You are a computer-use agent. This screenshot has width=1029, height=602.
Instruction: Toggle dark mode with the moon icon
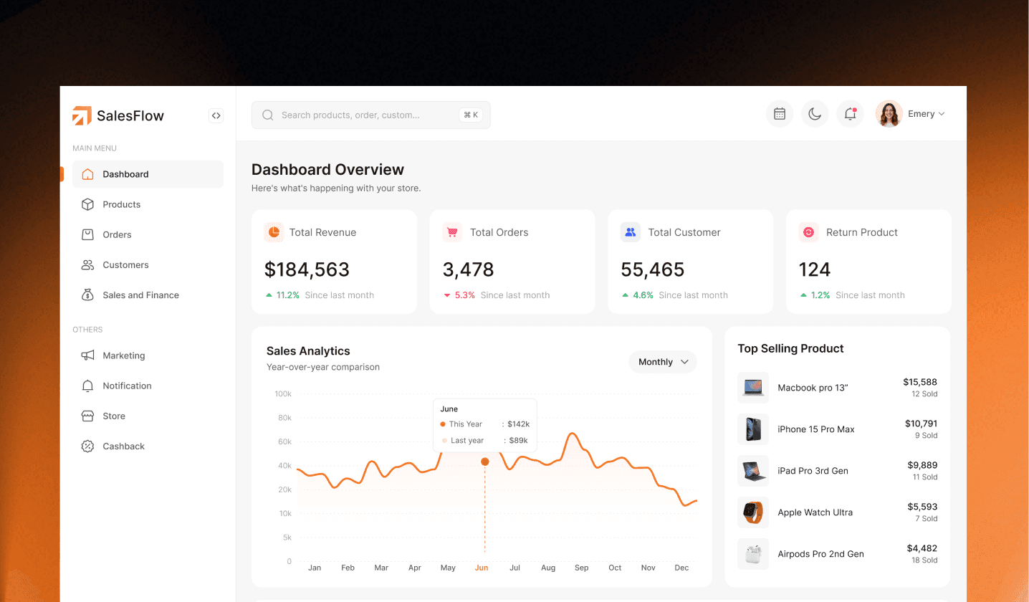(815, 113)
